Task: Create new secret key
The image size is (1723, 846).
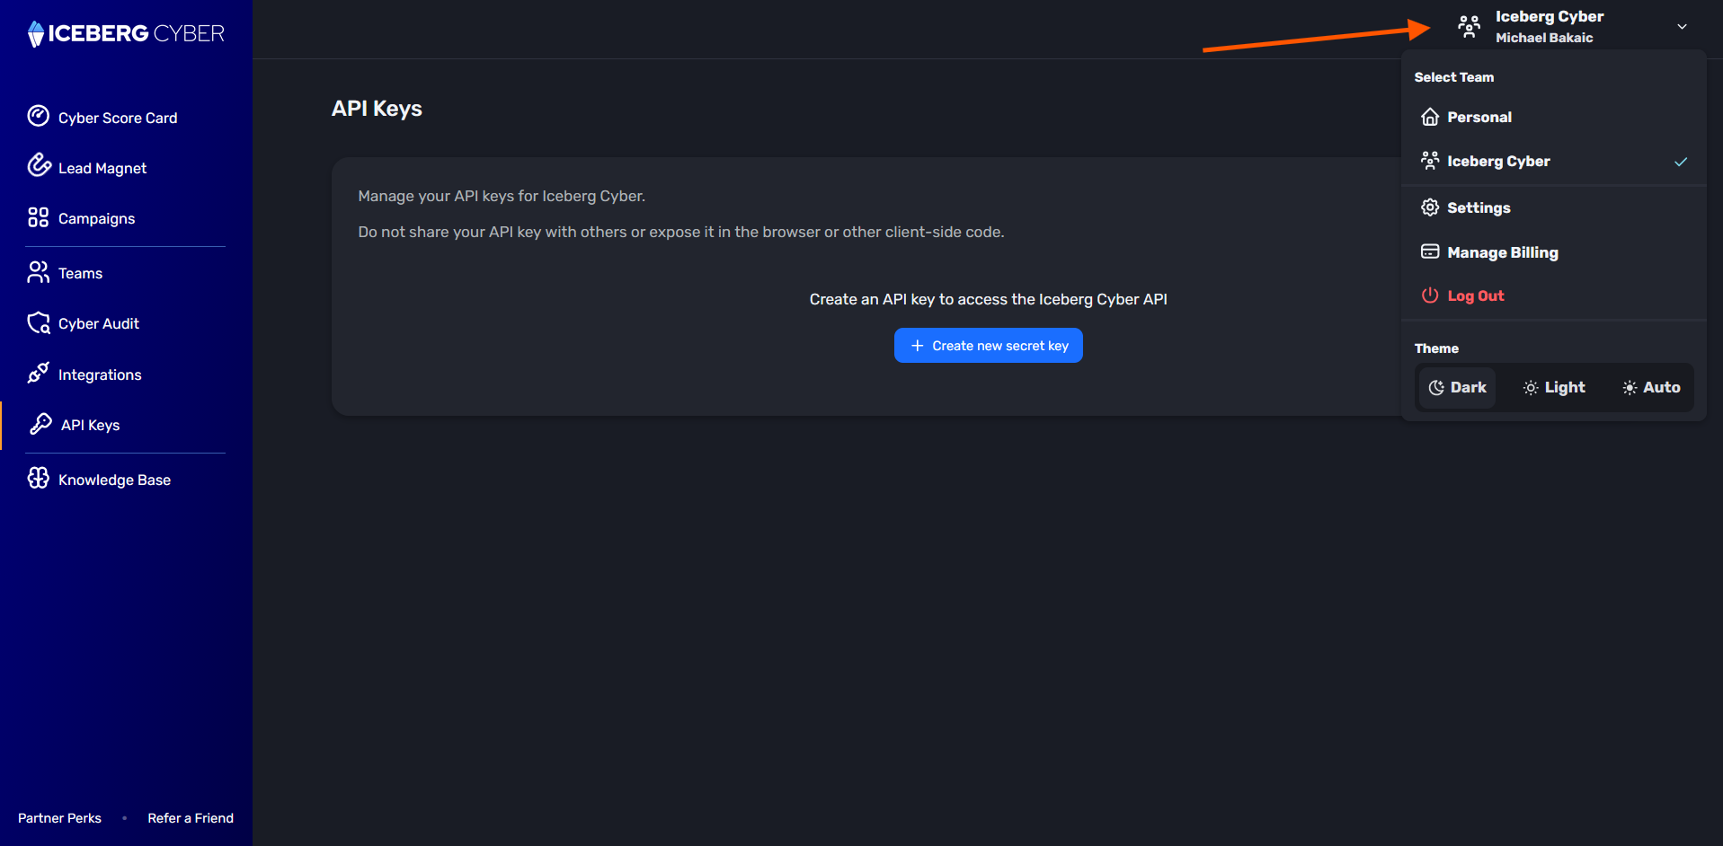Action: [x=989, y=346]
